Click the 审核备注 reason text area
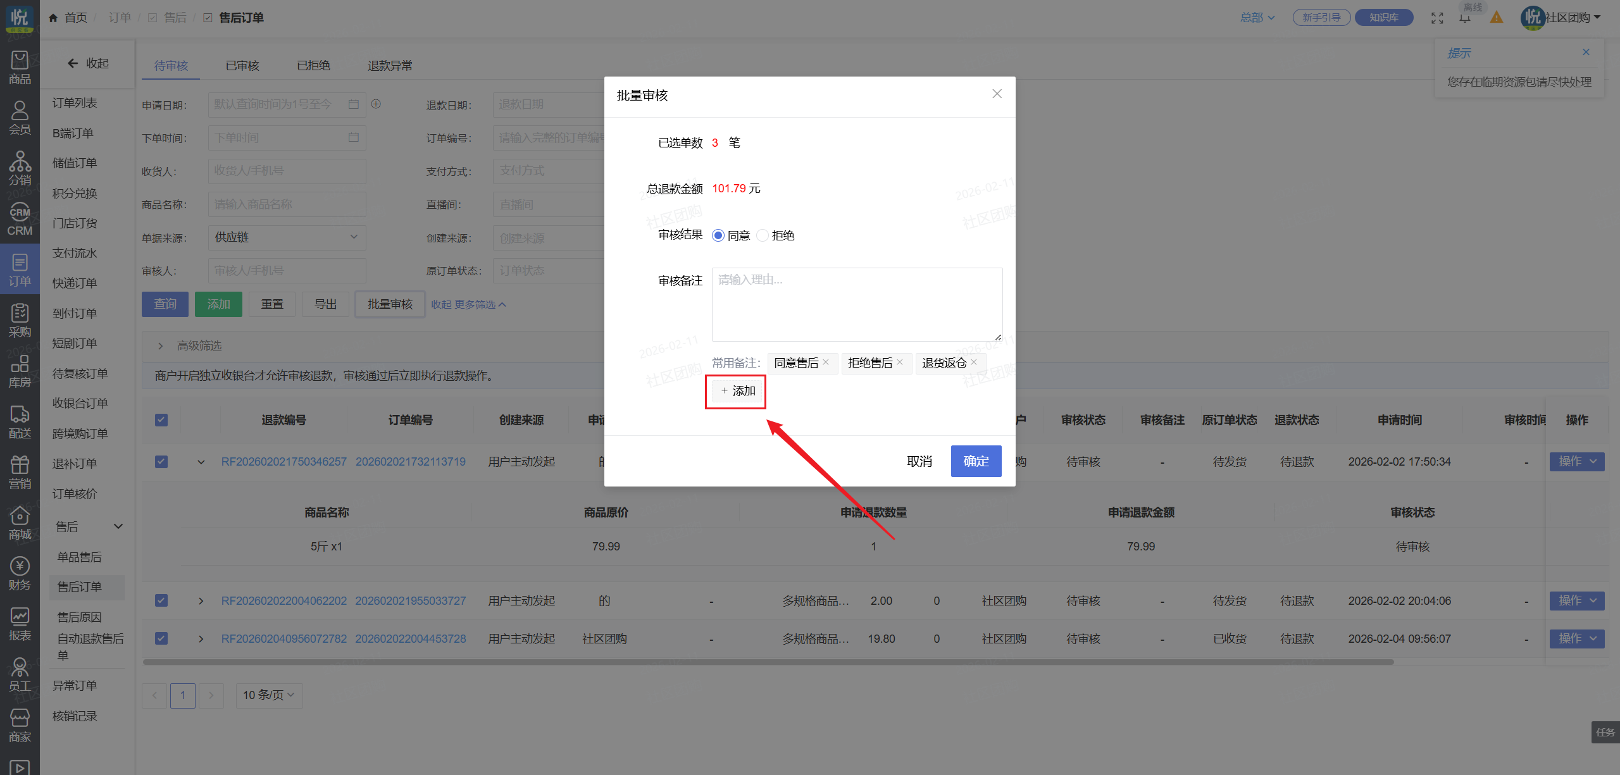The height and width of the screenshot is (775, 1620). (856, 304)
